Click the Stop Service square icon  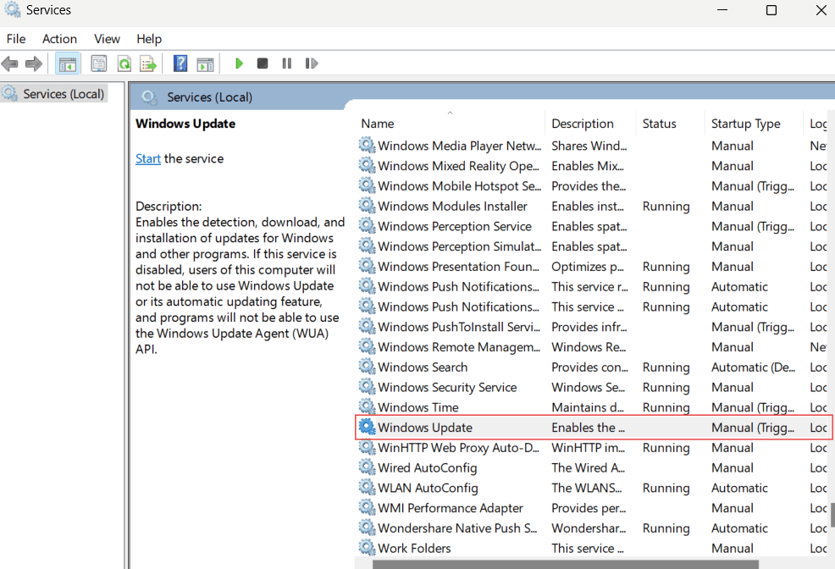(x=263, y=64)
